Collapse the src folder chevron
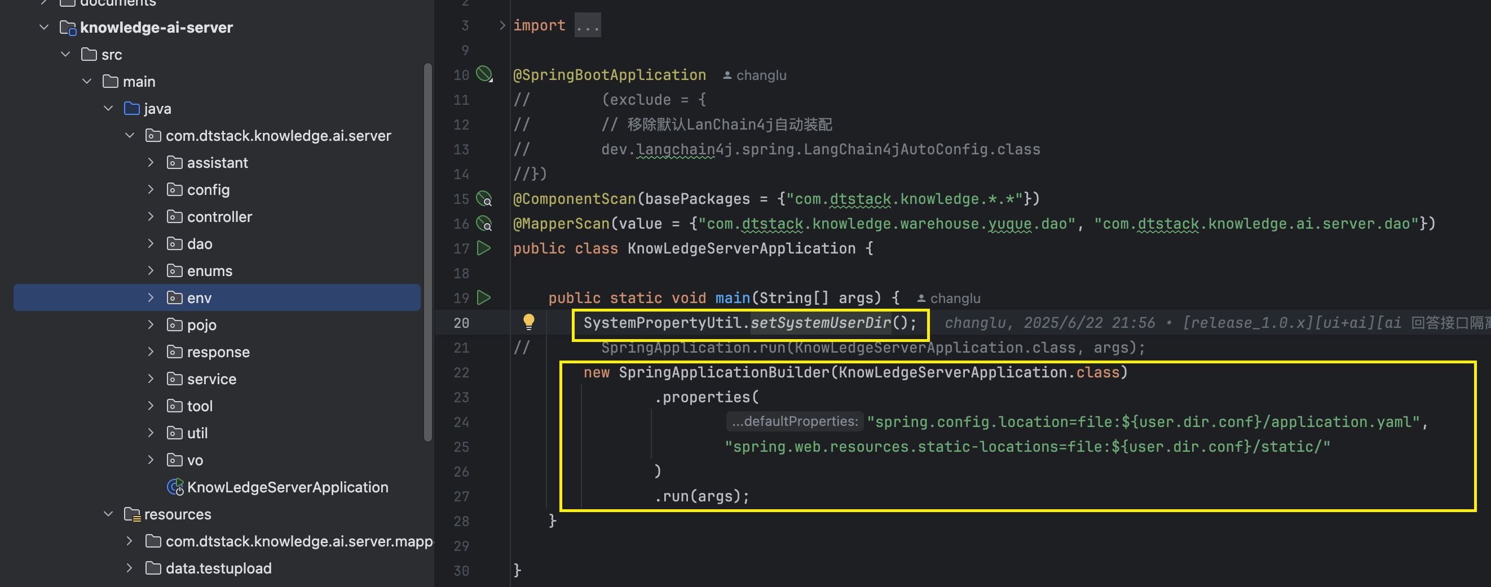Viewport: 1491px width, 587px height. pos(65,55)
